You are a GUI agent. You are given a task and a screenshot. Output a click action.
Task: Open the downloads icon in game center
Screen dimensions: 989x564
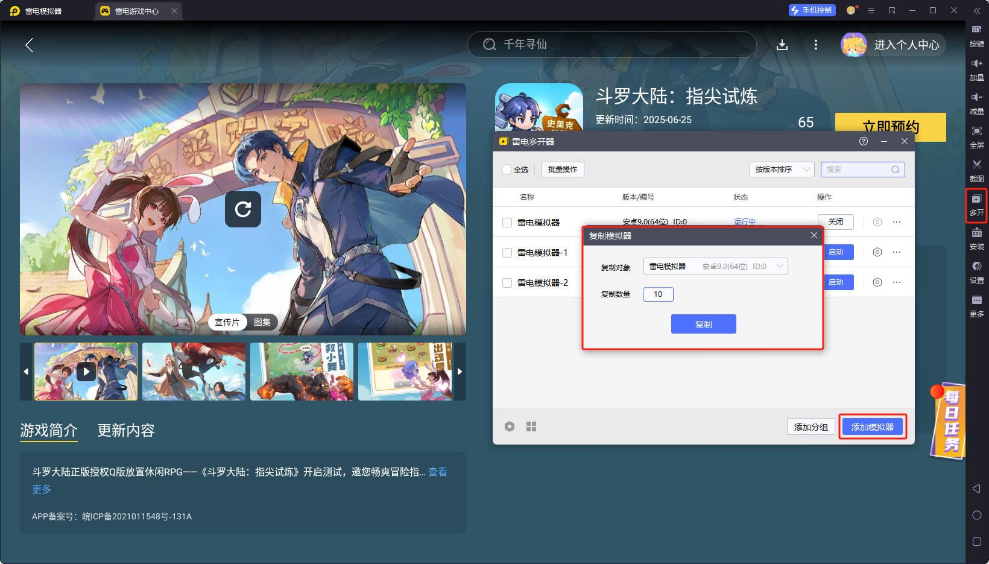coord(782,45)
